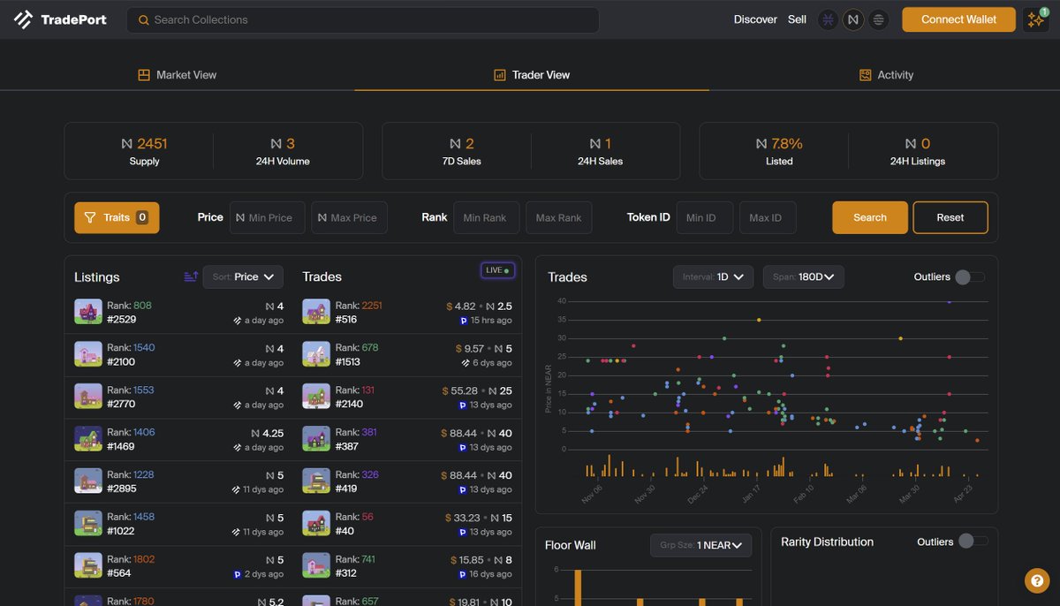Image resolution: width=1060 pixels, height=606 pixels.
Task: Open the Span 180D dropdown
Action: [x=803, y=276]
